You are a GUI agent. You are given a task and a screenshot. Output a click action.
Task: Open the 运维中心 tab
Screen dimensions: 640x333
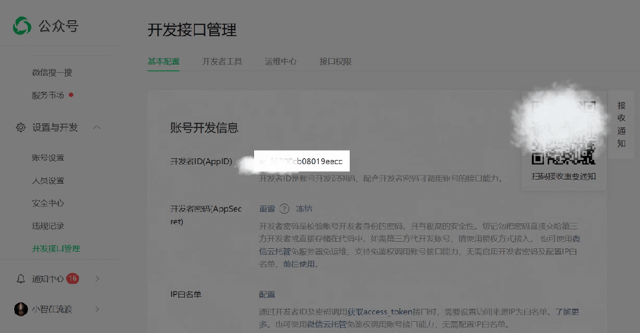point(280,62)
